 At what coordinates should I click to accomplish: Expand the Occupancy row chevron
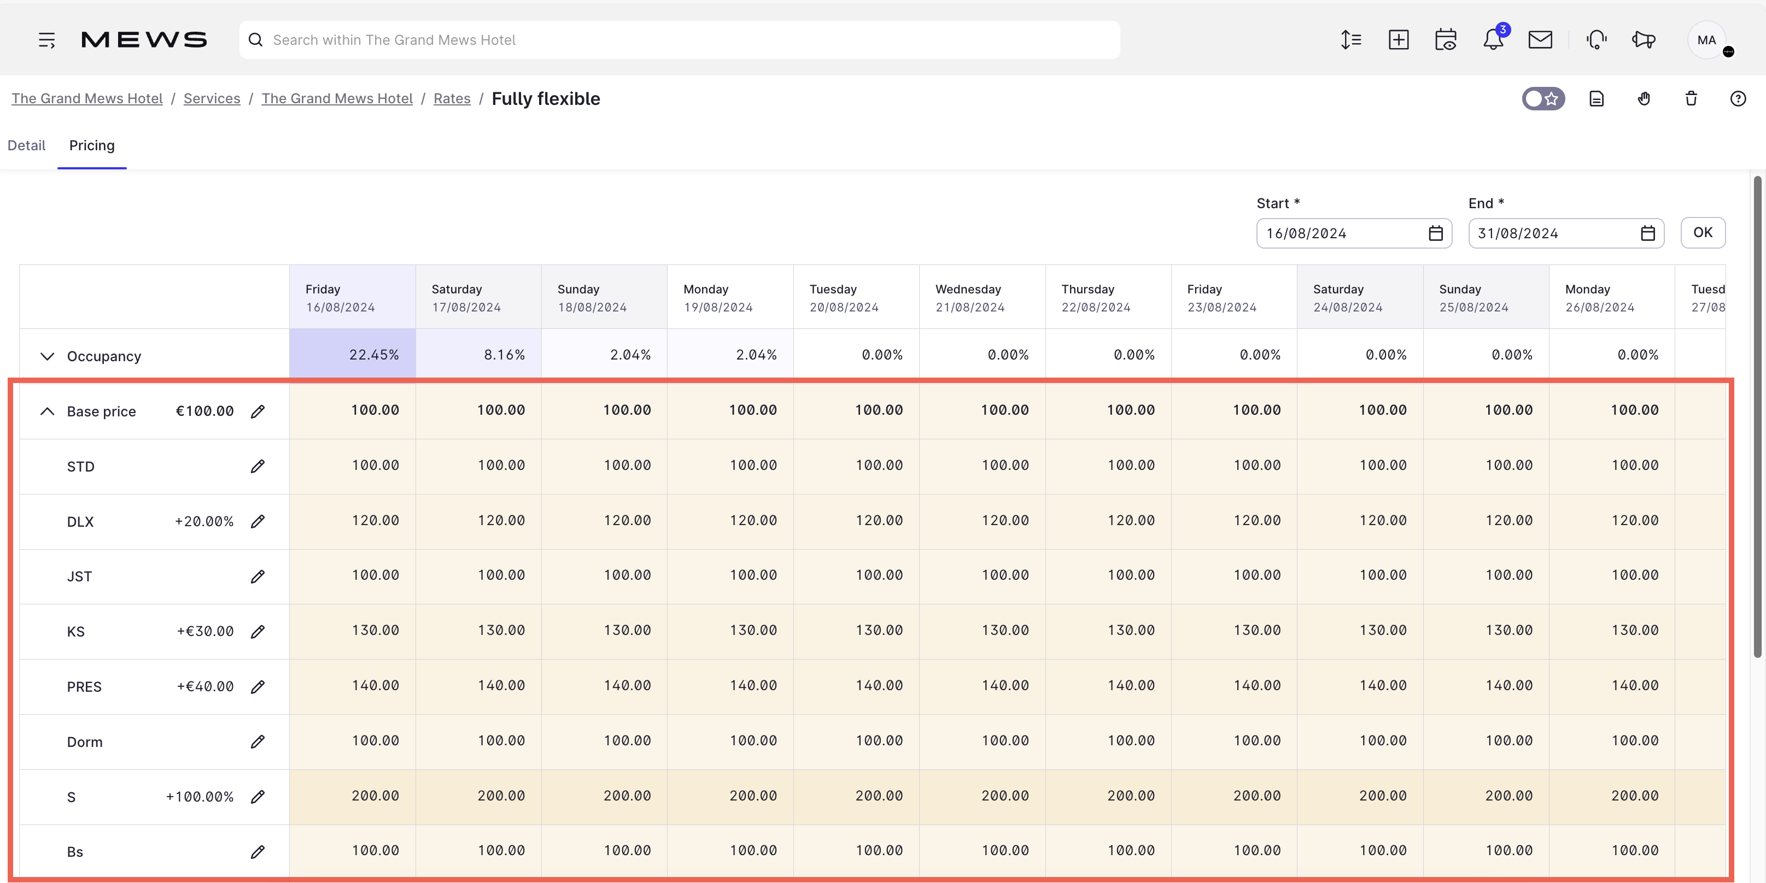[x=46, y=356]
